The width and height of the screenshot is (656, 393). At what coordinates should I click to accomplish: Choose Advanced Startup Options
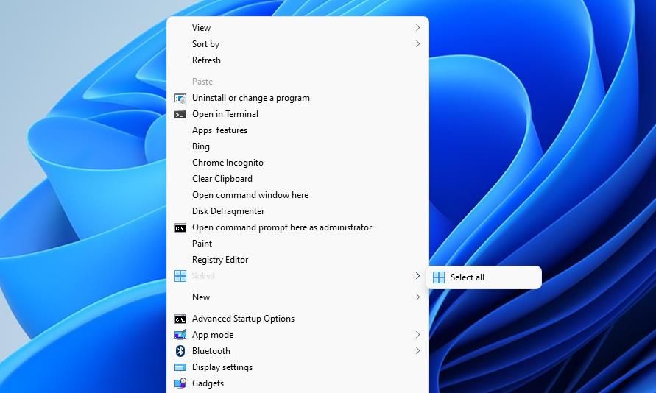pyautogui.click(x=298, y=319)
